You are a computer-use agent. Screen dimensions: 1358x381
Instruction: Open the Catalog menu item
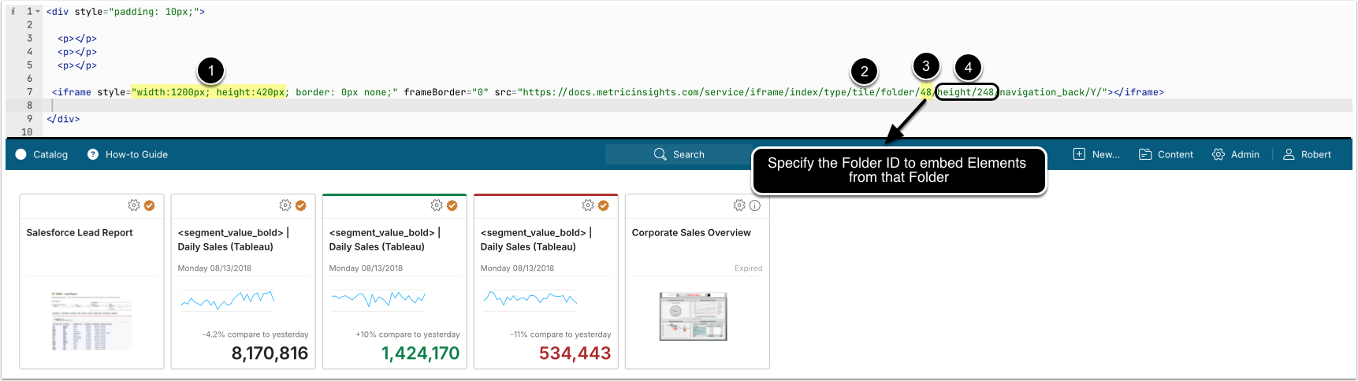[43, 154]
